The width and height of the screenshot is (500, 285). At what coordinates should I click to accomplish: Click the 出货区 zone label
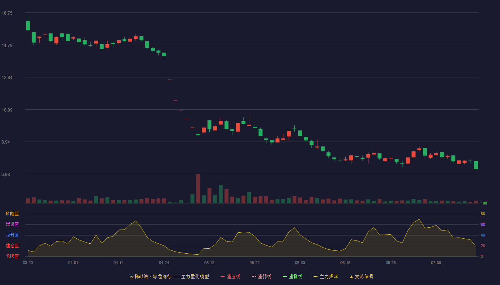point(12,224)
